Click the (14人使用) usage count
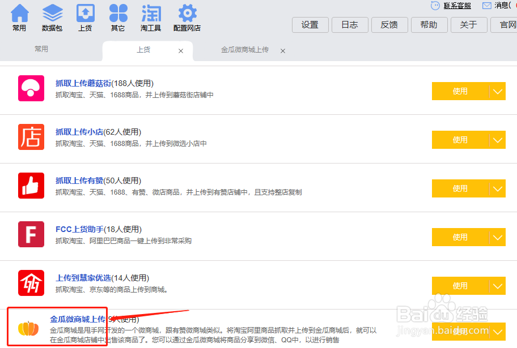The image size is (517, 348). [130, 278]
